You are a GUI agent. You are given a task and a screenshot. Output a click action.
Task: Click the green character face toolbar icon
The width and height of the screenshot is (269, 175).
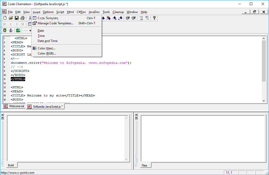point(5,30)
